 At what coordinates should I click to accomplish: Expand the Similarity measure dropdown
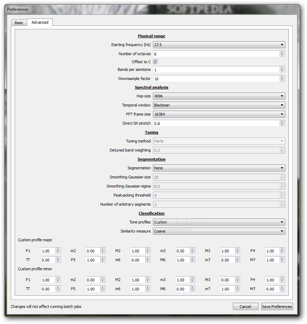219,231
